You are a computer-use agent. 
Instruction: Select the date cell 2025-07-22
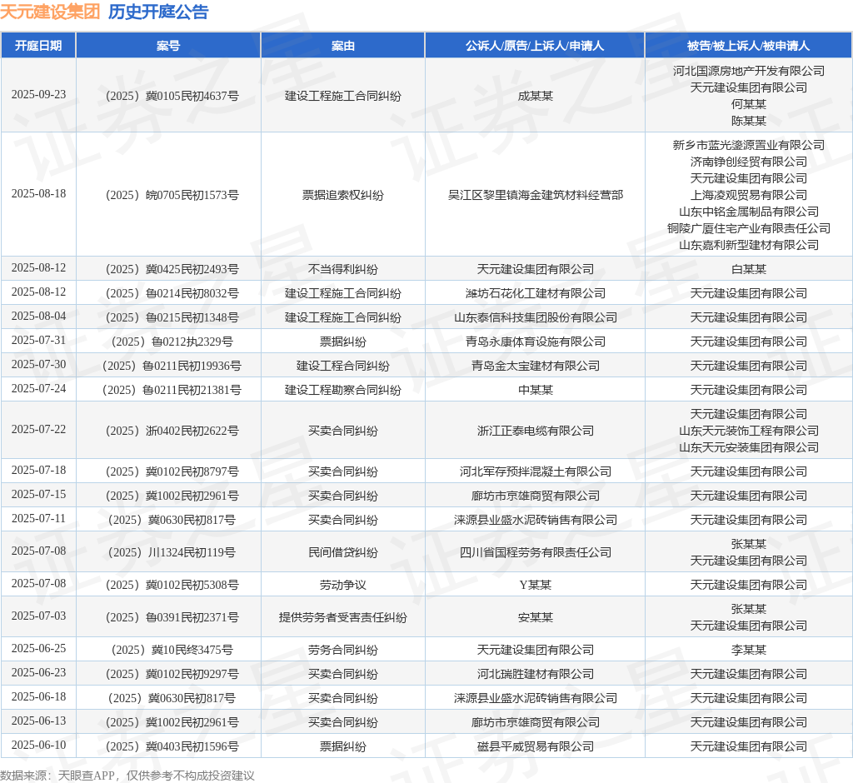tap(38, 429)
